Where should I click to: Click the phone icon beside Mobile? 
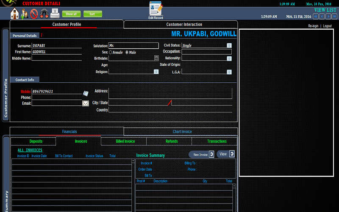(x=86, y=93)
